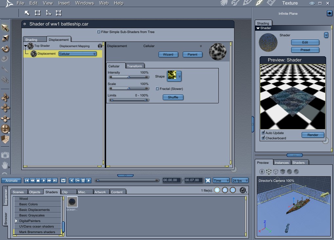Select the arrow tool in top toolbar
334x240 pixels.
coord(27,13)
